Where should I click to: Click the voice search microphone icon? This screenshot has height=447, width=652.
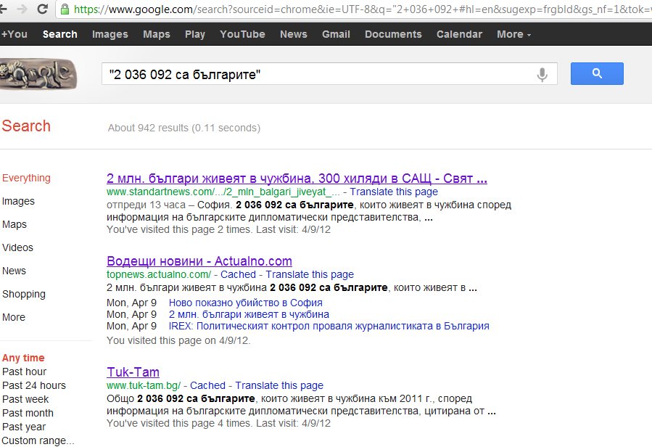click(x=541, y=75)
